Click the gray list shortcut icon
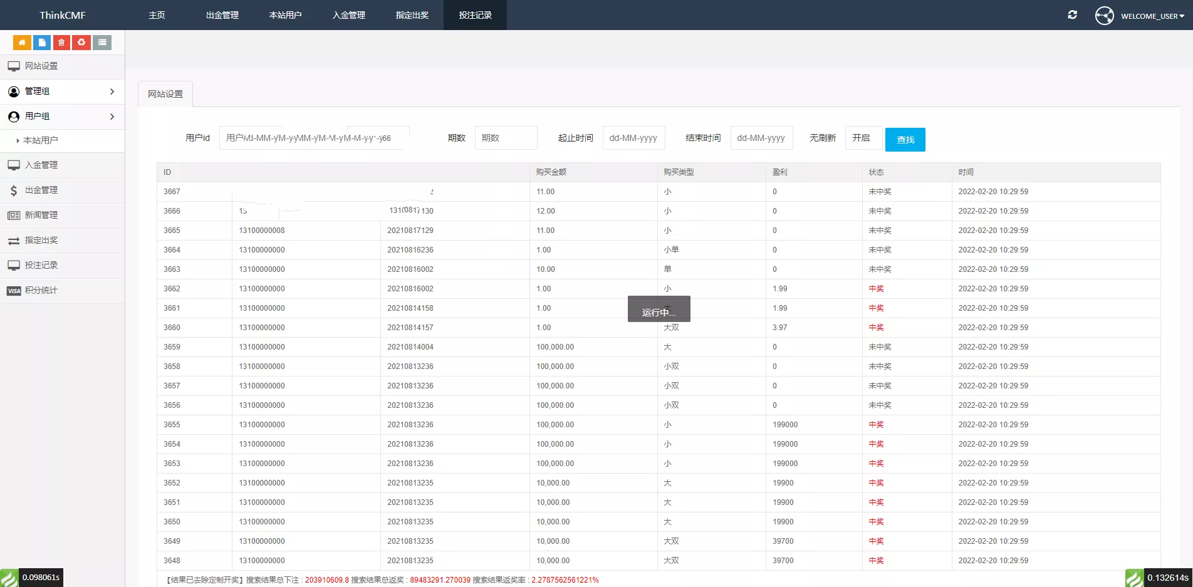 click(x=102, y=42)
